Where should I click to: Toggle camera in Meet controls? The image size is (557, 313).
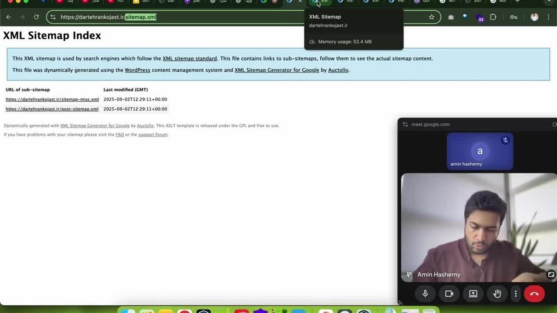pyautogui.click(x=449, y=294)
